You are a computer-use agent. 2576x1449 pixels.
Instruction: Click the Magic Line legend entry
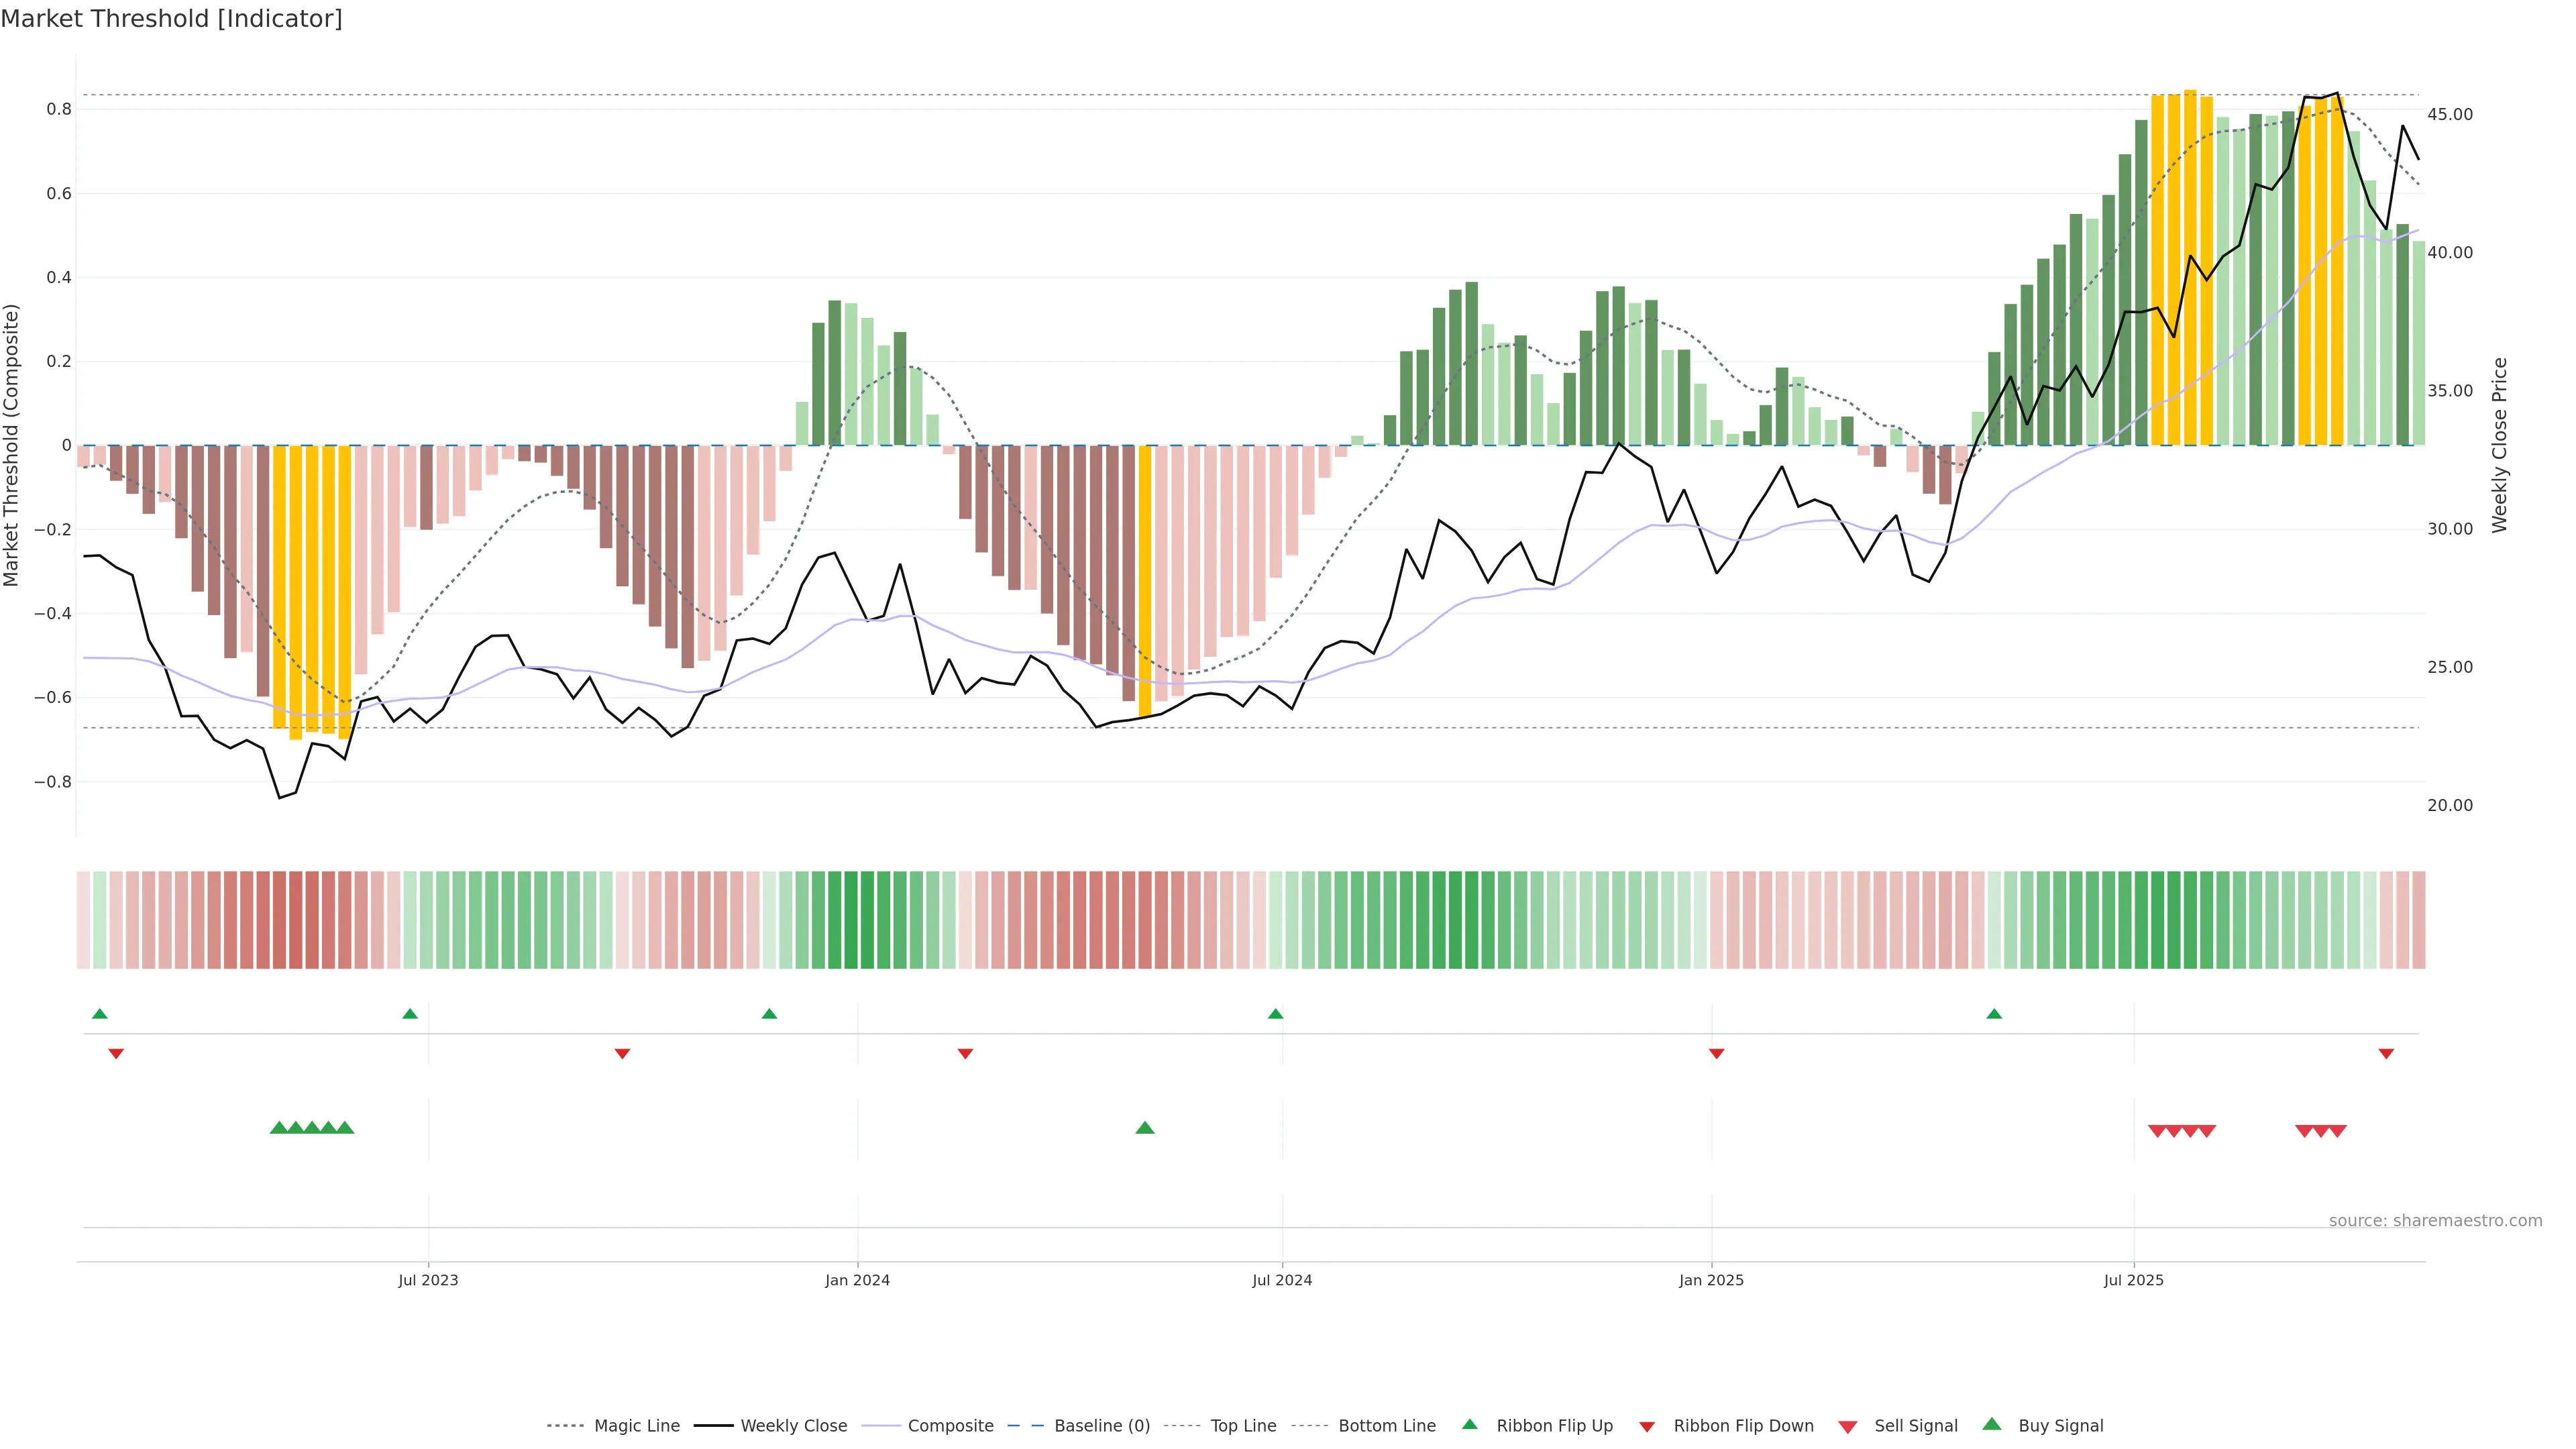(636, 1426)
